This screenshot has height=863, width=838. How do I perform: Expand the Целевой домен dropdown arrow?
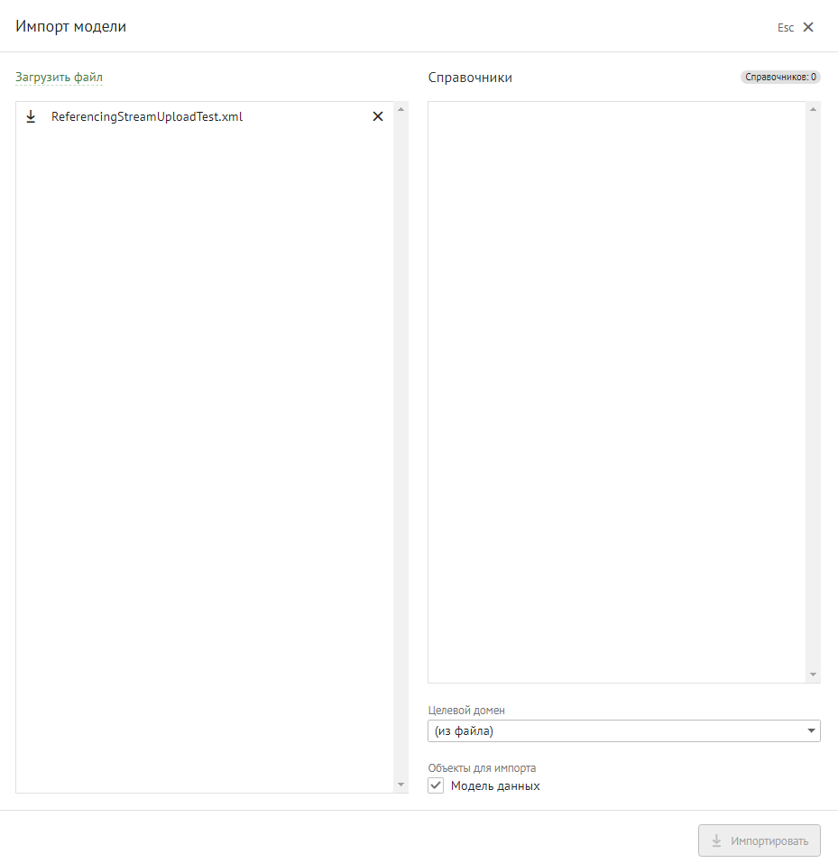pyautogui.click(x=811, y=730)
